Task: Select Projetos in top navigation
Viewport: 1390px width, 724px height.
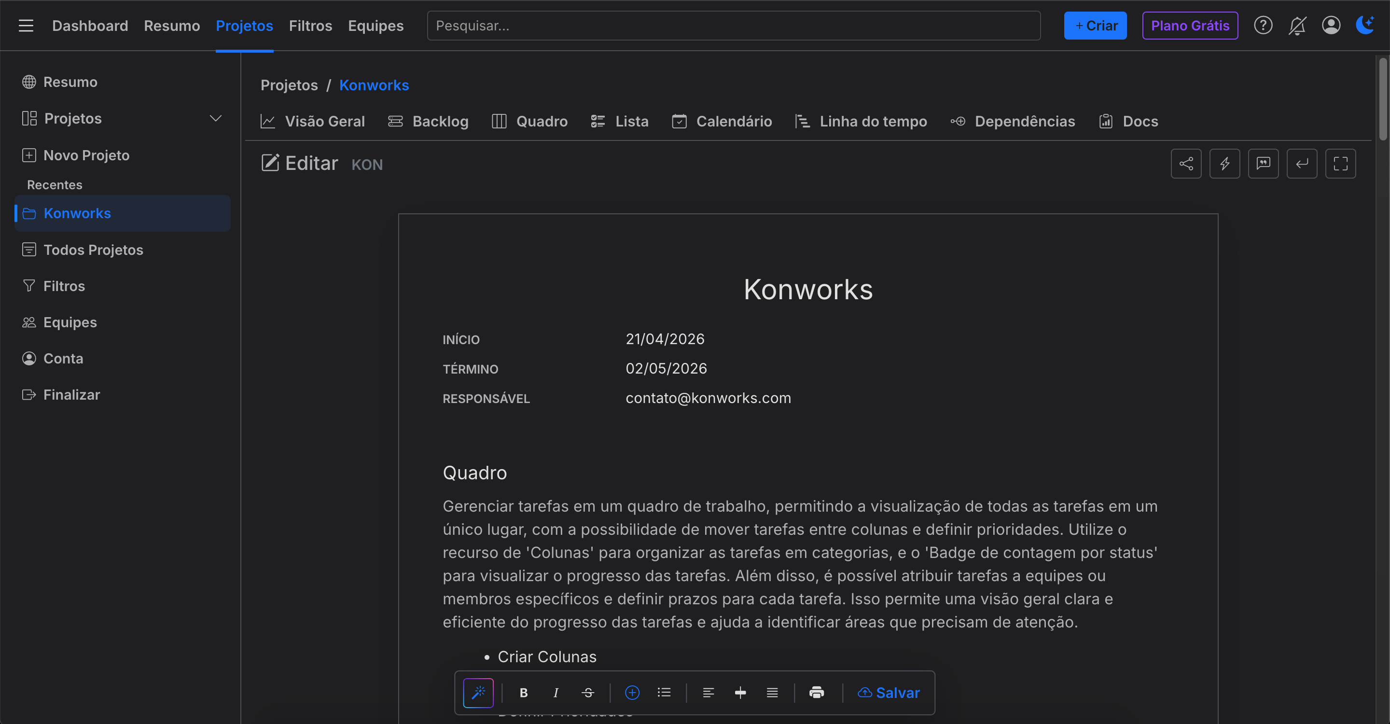Action: [x=244, y=26]
